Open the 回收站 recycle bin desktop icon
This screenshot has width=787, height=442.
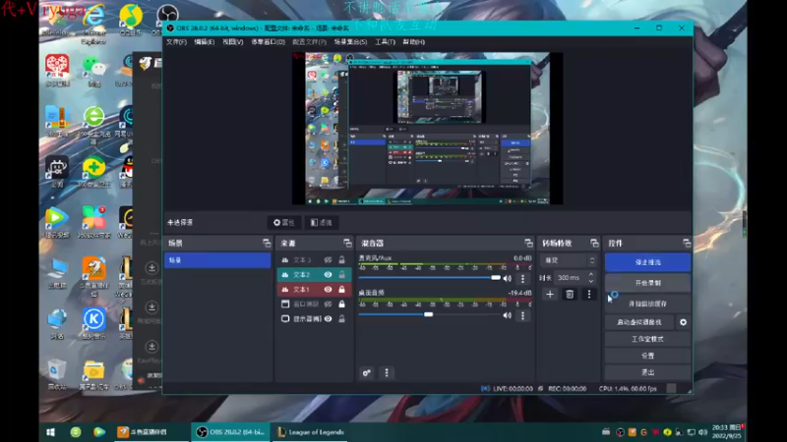tap(56, 374)
